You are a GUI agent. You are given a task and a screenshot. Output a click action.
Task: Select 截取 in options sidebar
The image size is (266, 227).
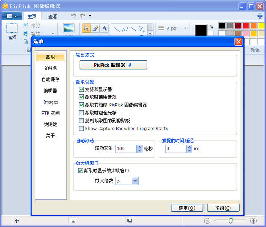(x=50, y=57)
